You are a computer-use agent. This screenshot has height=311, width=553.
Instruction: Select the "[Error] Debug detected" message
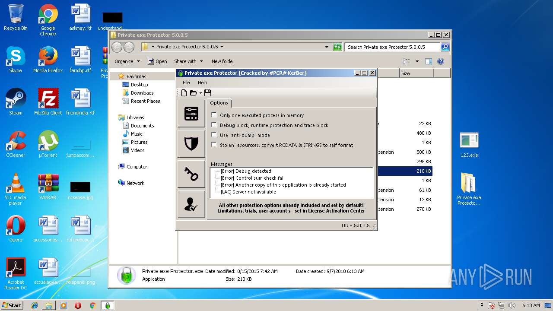246,171
